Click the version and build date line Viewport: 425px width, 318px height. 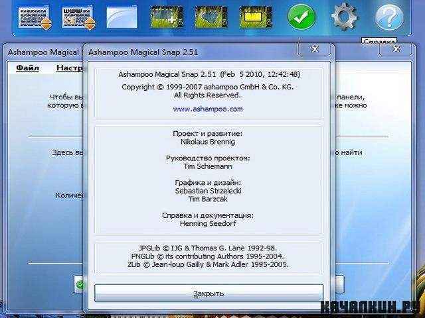pos(209,74)
